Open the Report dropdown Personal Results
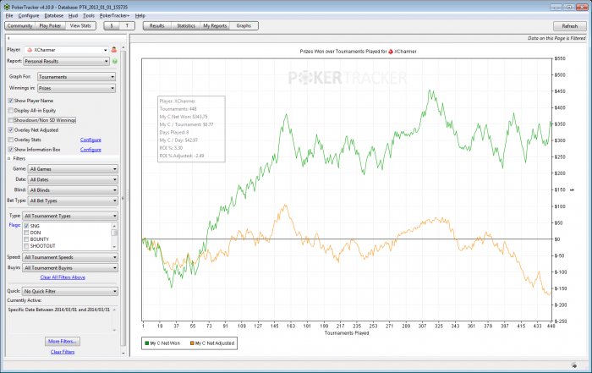Image resolution: width=592 pixels, height=373 pixels. tap(67, 61)
